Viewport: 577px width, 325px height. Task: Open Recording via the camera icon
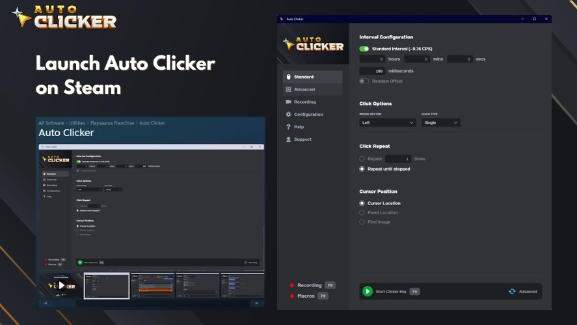288,102
